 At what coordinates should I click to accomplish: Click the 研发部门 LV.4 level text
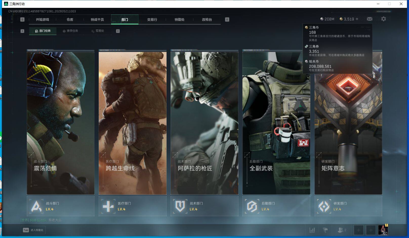(x=337, y=209)
